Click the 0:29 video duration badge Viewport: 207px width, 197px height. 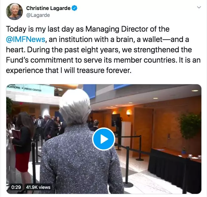point(16,187)
